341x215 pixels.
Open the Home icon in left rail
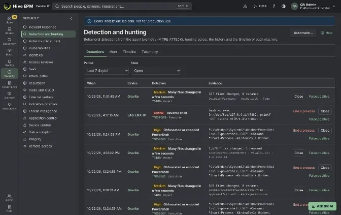click(x=9, y=20)
